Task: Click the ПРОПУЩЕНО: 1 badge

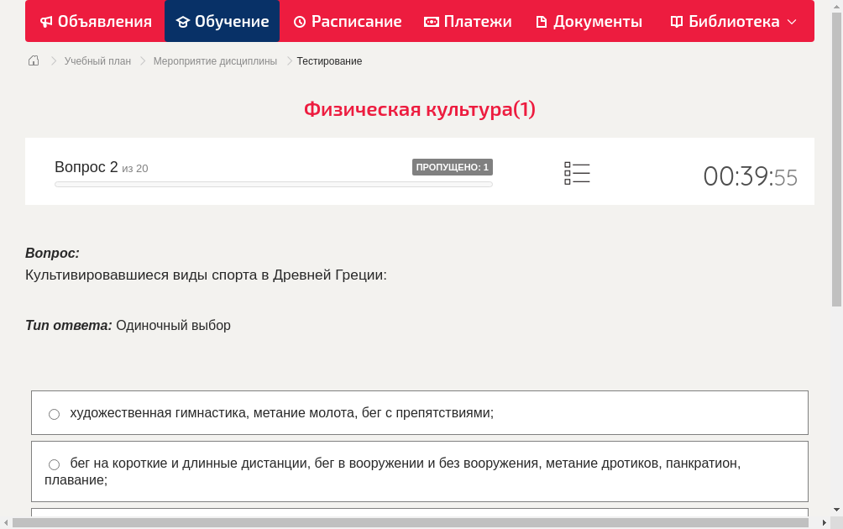Action: (x=453, y=166)
